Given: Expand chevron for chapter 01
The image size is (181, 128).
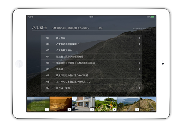Looking at the screenshot, I should [140, 38].
